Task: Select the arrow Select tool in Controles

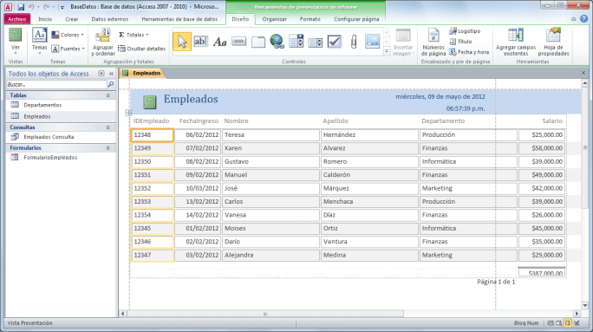Action: click(182, 42)
